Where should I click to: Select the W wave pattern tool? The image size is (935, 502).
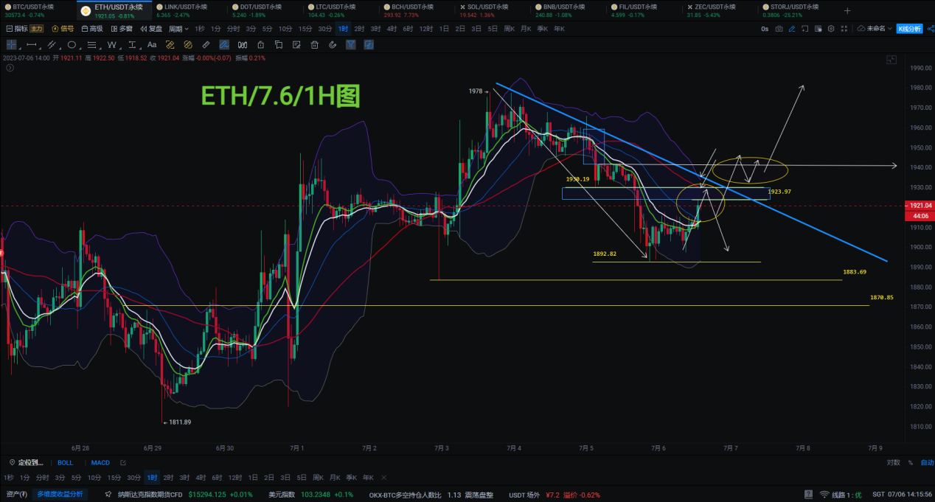[111, 45]
